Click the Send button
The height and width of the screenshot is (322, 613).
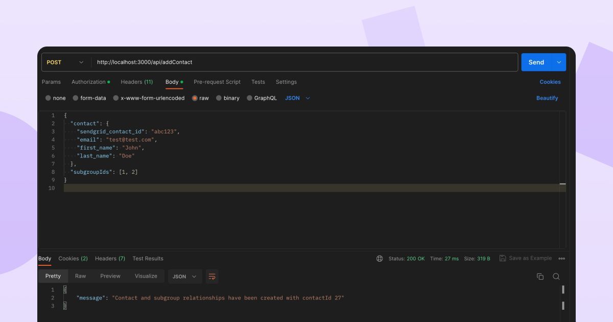click(536, 62)
